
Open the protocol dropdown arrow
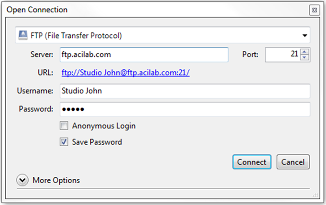click(304, 35)
